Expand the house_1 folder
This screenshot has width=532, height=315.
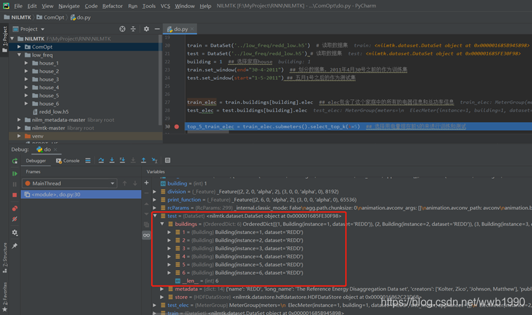(x=26, y=63)
